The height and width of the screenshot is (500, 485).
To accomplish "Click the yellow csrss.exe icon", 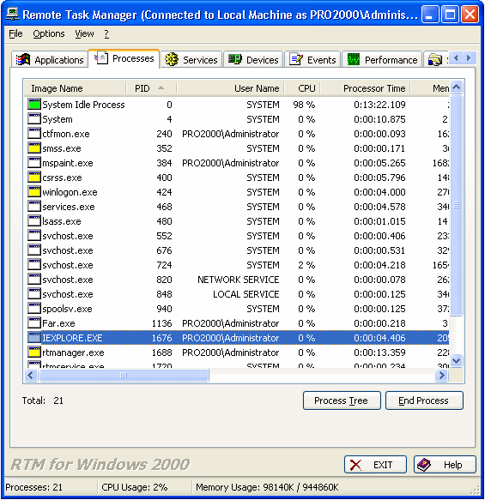I will coord(34,178).
